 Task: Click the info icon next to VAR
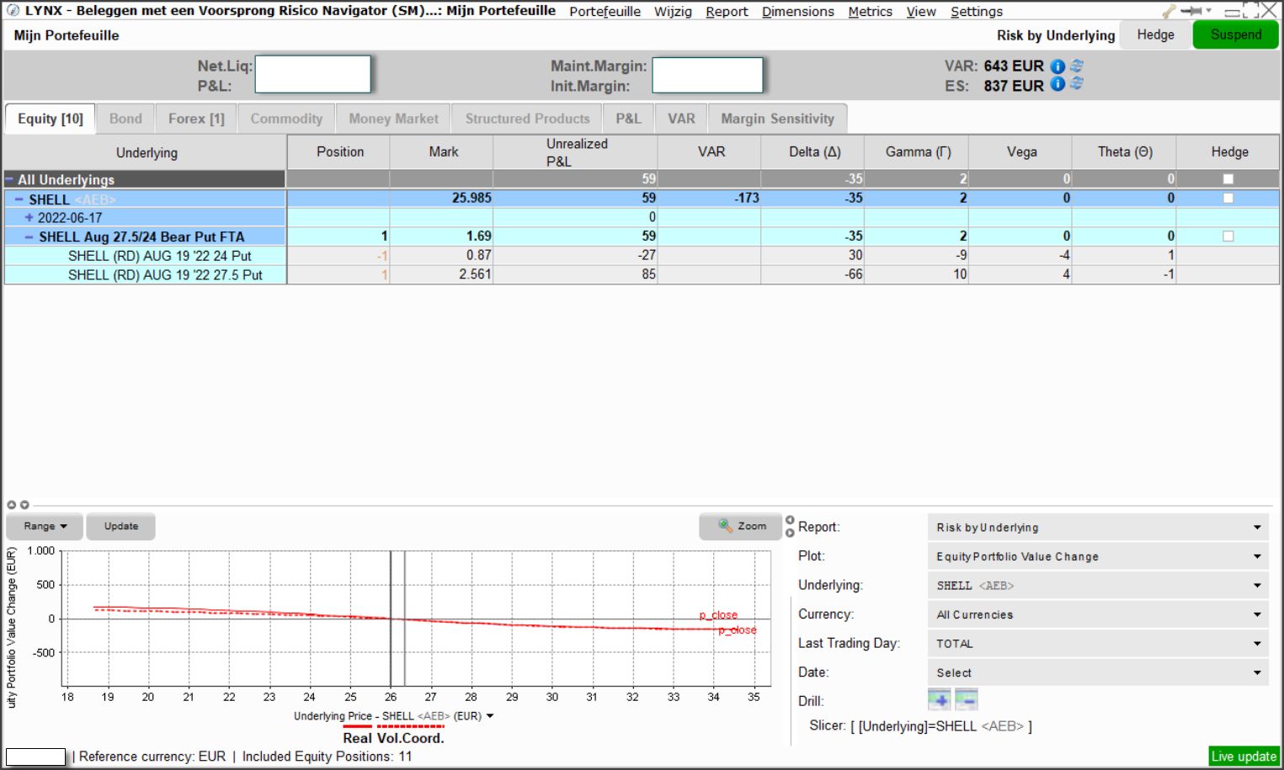pyautogui.click(x=1058, y=66)
